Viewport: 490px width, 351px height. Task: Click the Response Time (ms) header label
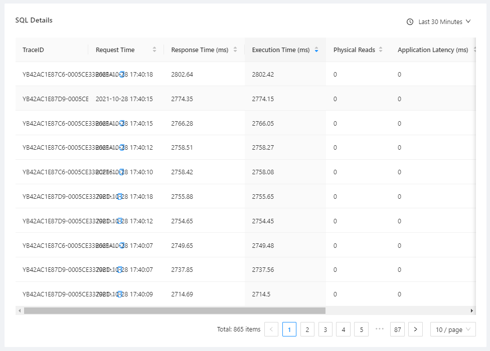(x=200, y=50)
